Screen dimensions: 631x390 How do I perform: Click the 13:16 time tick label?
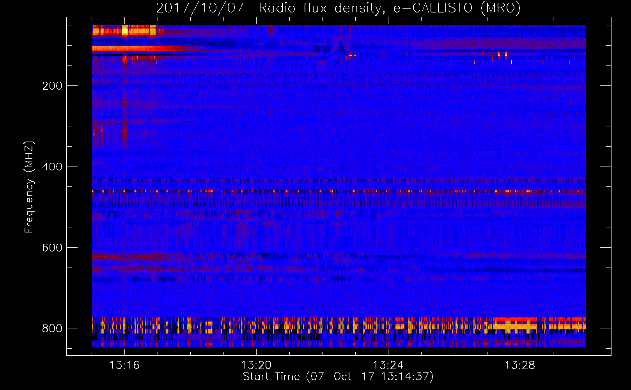click(x=124, y=365)
